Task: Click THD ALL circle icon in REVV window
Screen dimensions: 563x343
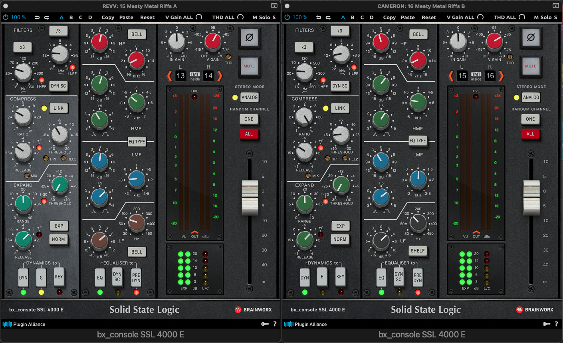Action: [x=240, y=17]
